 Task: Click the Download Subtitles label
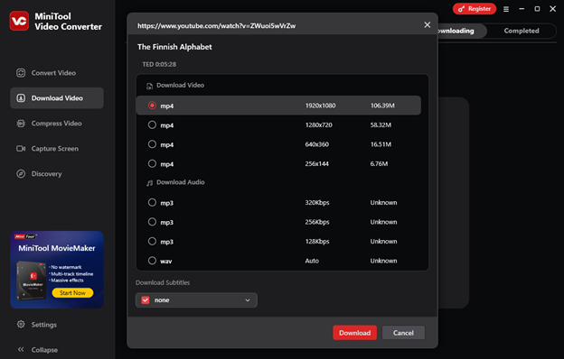tap(163, 282)
